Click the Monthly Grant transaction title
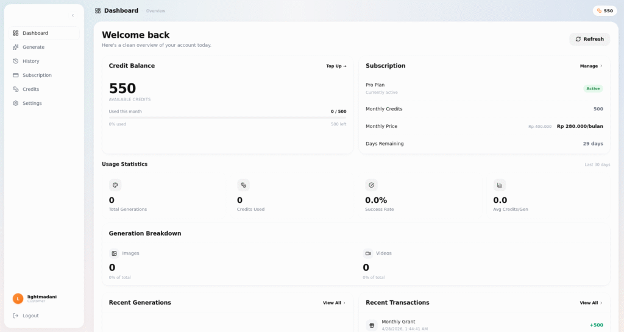This screenshot has width=624, height=332. [399, 322]
